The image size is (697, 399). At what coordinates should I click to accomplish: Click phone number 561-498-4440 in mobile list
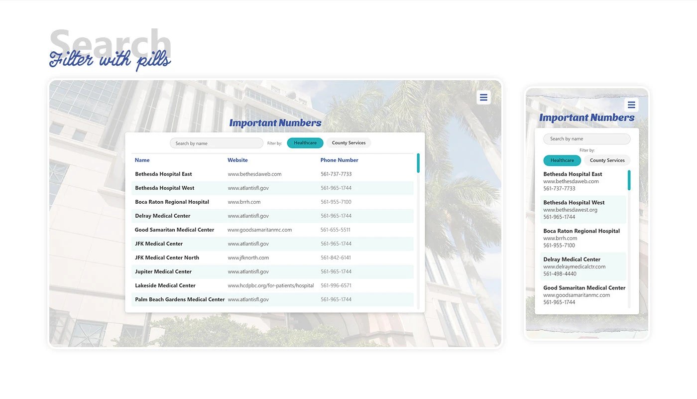pos(560,274)
